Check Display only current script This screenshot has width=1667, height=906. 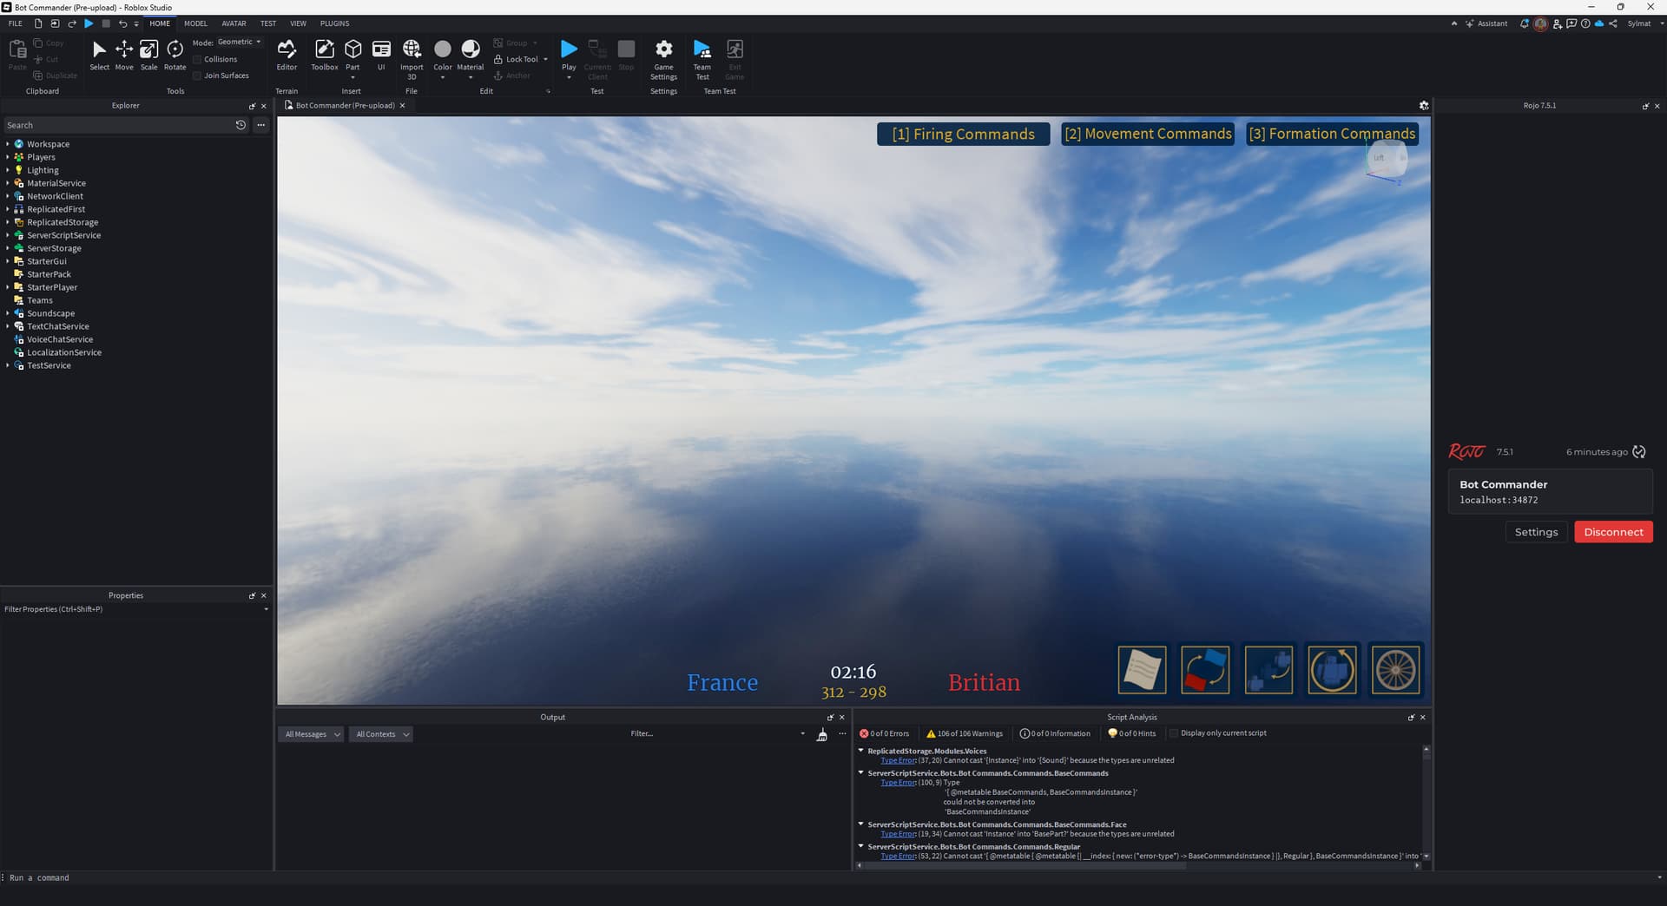pyautogui.click(x=1174, y=733)
